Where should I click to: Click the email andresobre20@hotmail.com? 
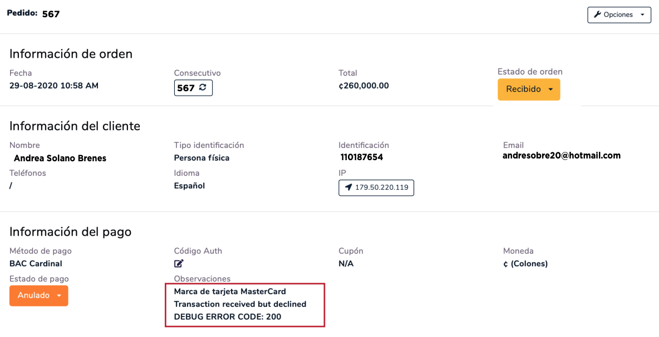point(561,156)
